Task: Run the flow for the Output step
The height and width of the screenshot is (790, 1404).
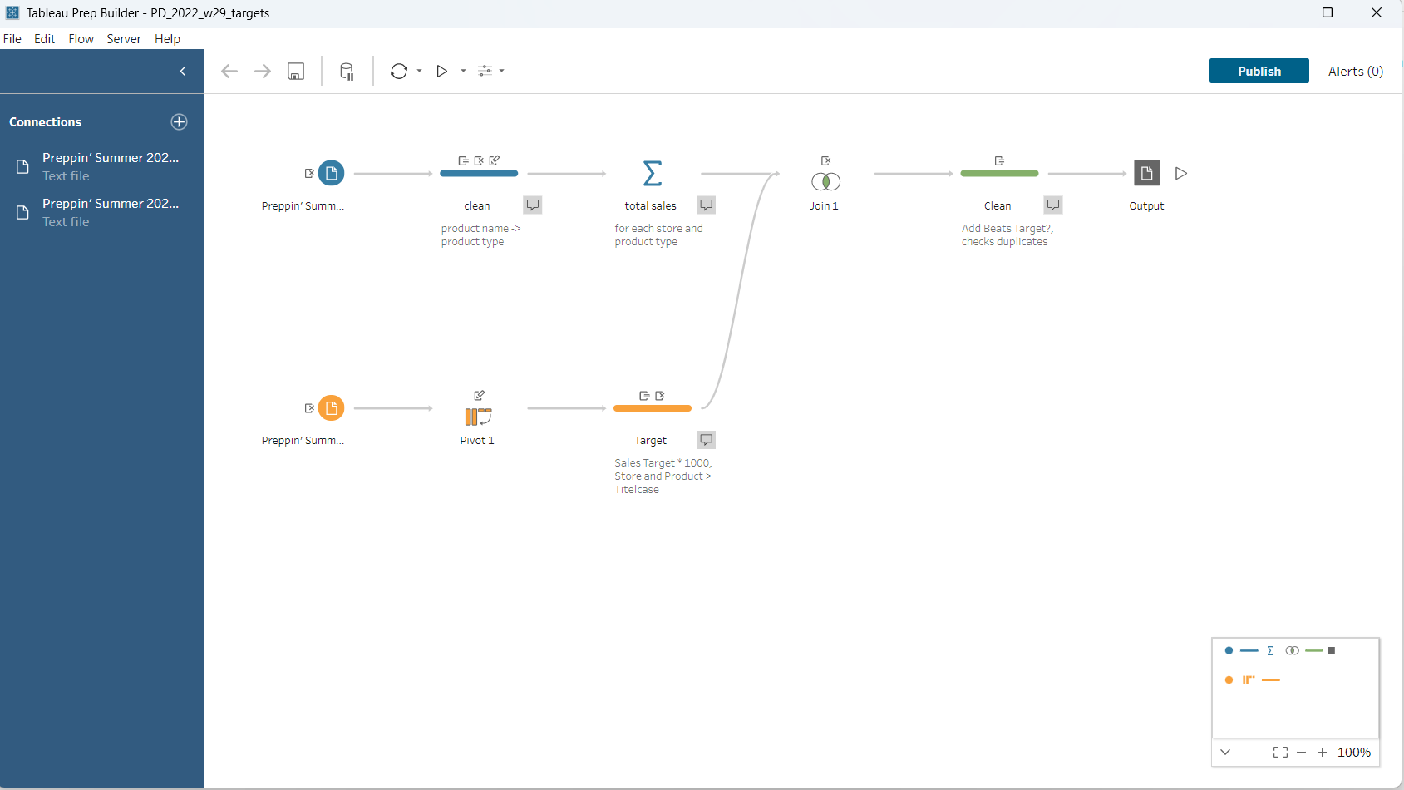Action: (1181, 173)
